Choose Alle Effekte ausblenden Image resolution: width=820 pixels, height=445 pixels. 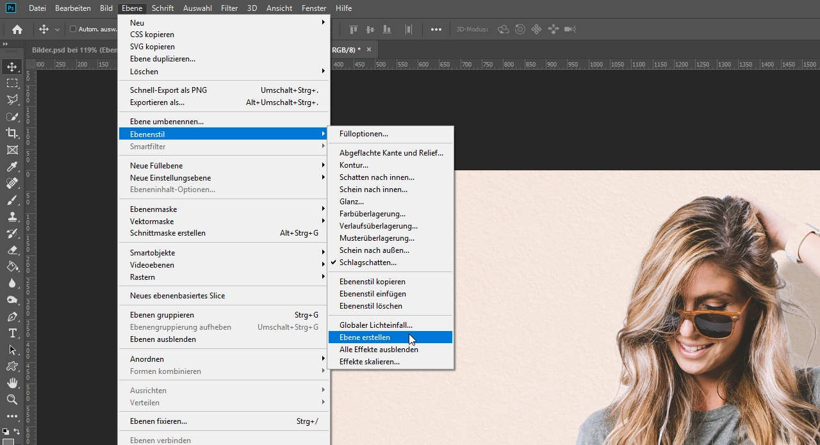click(390, 350)
